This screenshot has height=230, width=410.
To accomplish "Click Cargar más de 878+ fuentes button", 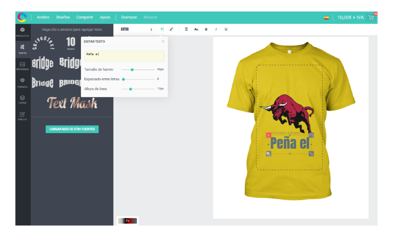I will [72, 129].
